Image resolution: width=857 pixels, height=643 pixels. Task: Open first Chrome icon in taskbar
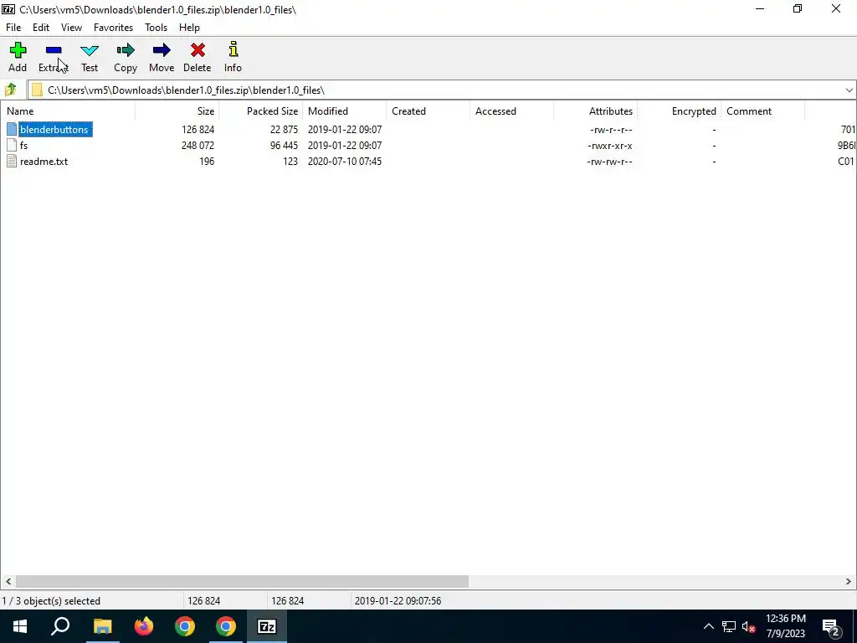click(x=185, y=626)
